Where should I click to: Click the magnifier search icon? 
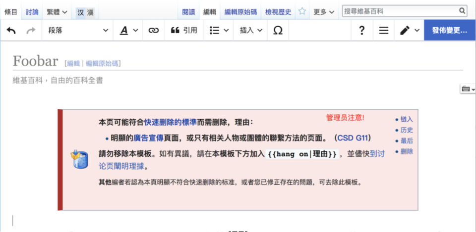pyautogui.click(x=462, y=11)
